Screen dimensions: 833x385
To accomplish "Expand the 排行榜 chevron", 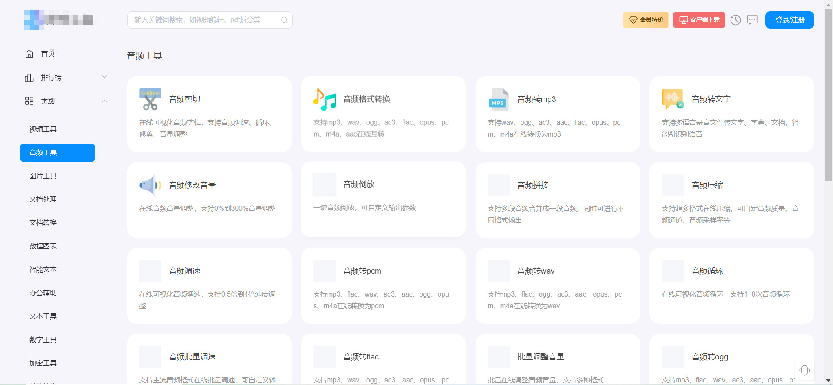I will 105,77.
